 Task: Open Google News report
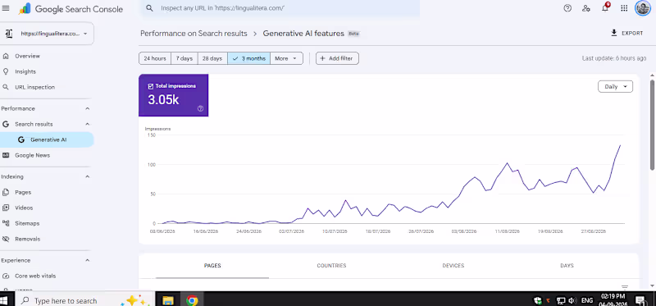coord(32,155)
